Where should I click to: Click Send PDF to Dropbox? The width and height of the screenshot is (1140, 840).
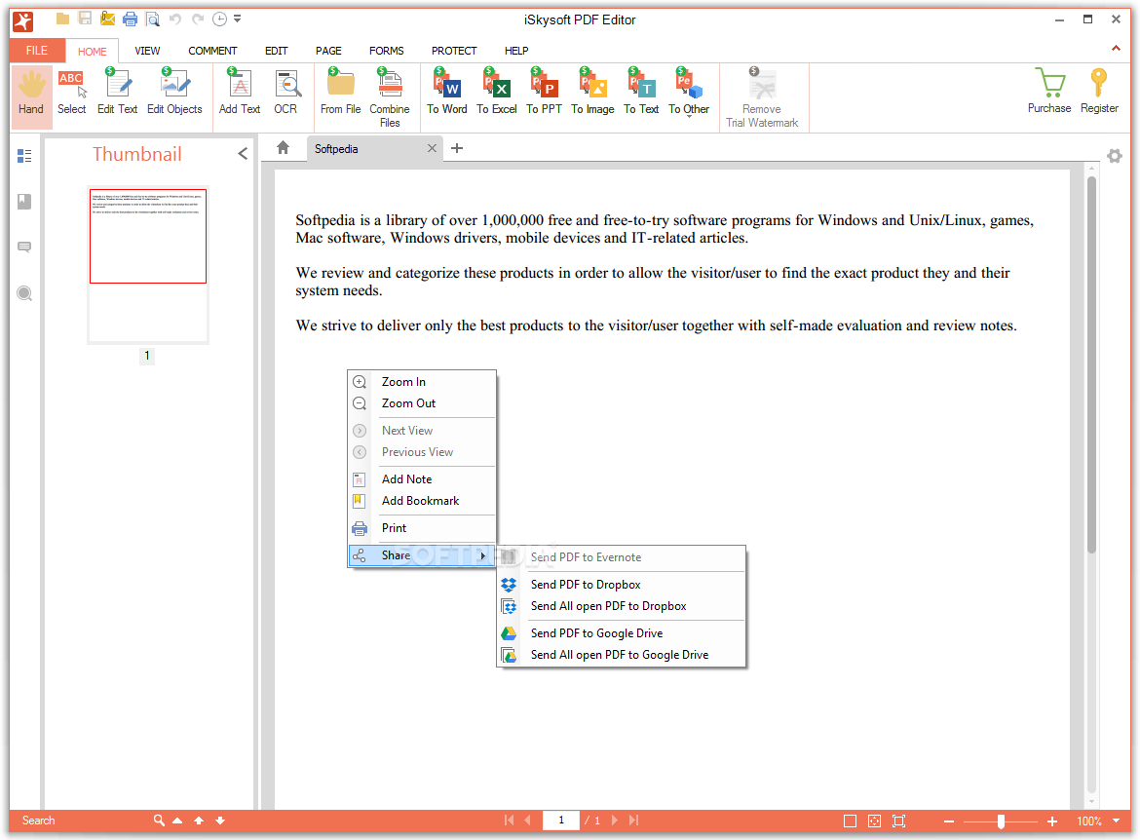tap(622, 585)
